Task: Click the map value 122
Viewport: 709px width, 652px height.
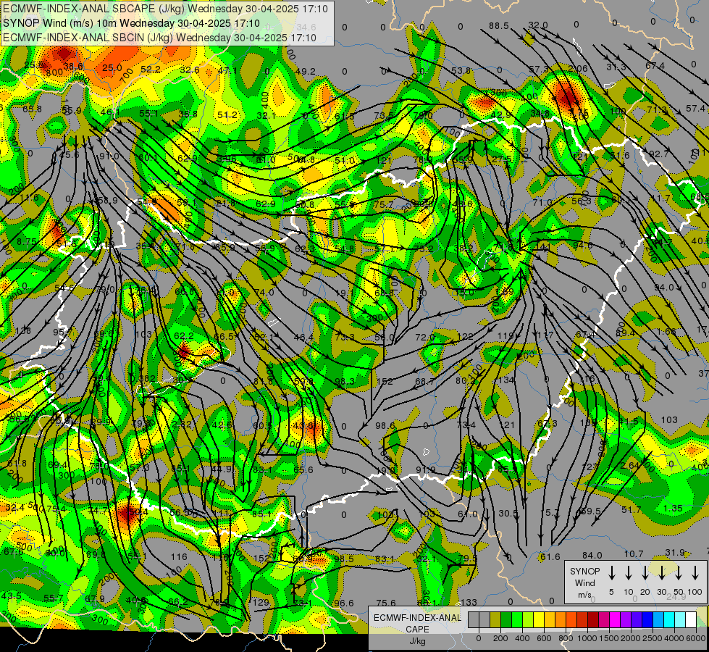Action: pos(465,336)
